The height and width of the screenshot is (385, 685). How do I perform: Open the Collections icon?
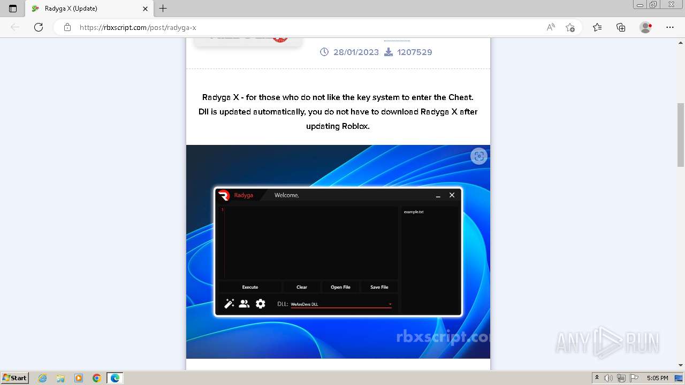[x=621, y=27]
